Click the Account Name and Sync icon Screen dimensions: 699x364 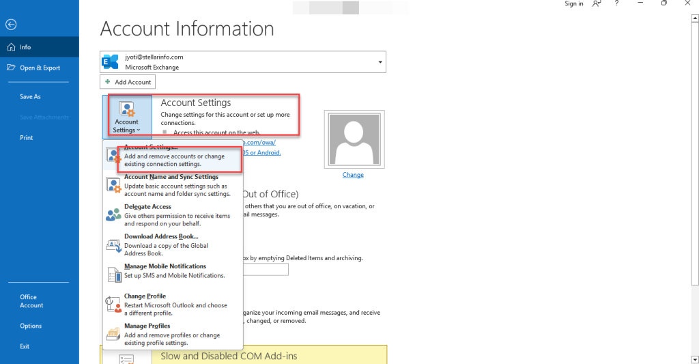click(x=113, y=185)
